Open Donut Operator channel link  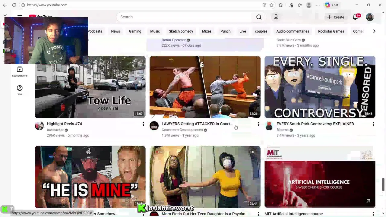(174, 40)
